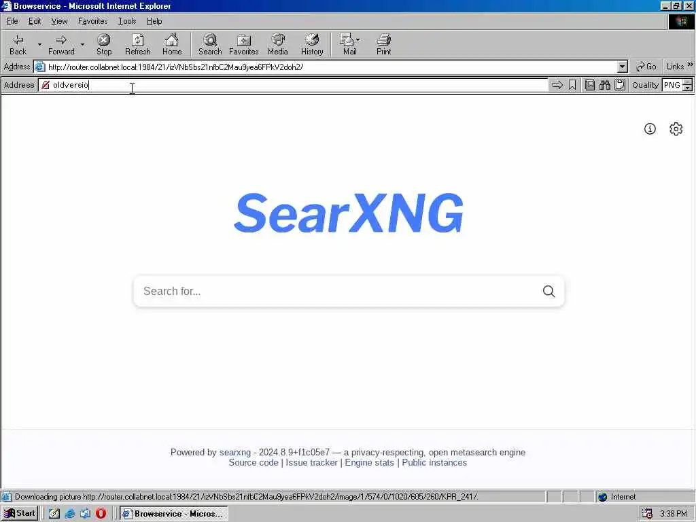The width and height of the screenshot is (696, 522).
Task: Open the Tools menu
Action: pos(127,21)
